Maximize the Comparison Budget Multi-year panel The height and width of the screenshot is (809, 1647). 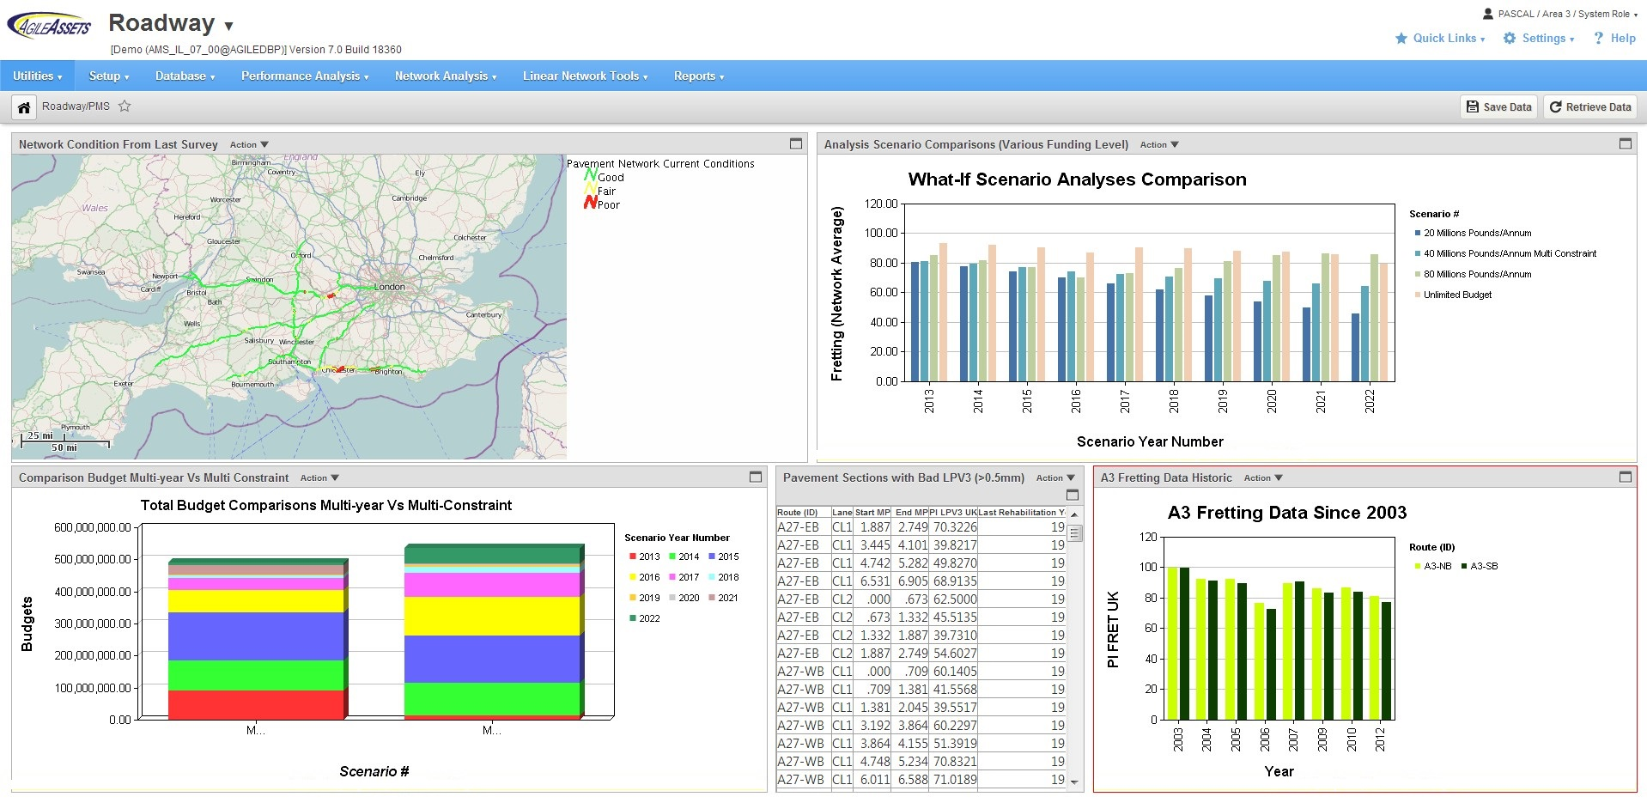click(x=755, y=477)
